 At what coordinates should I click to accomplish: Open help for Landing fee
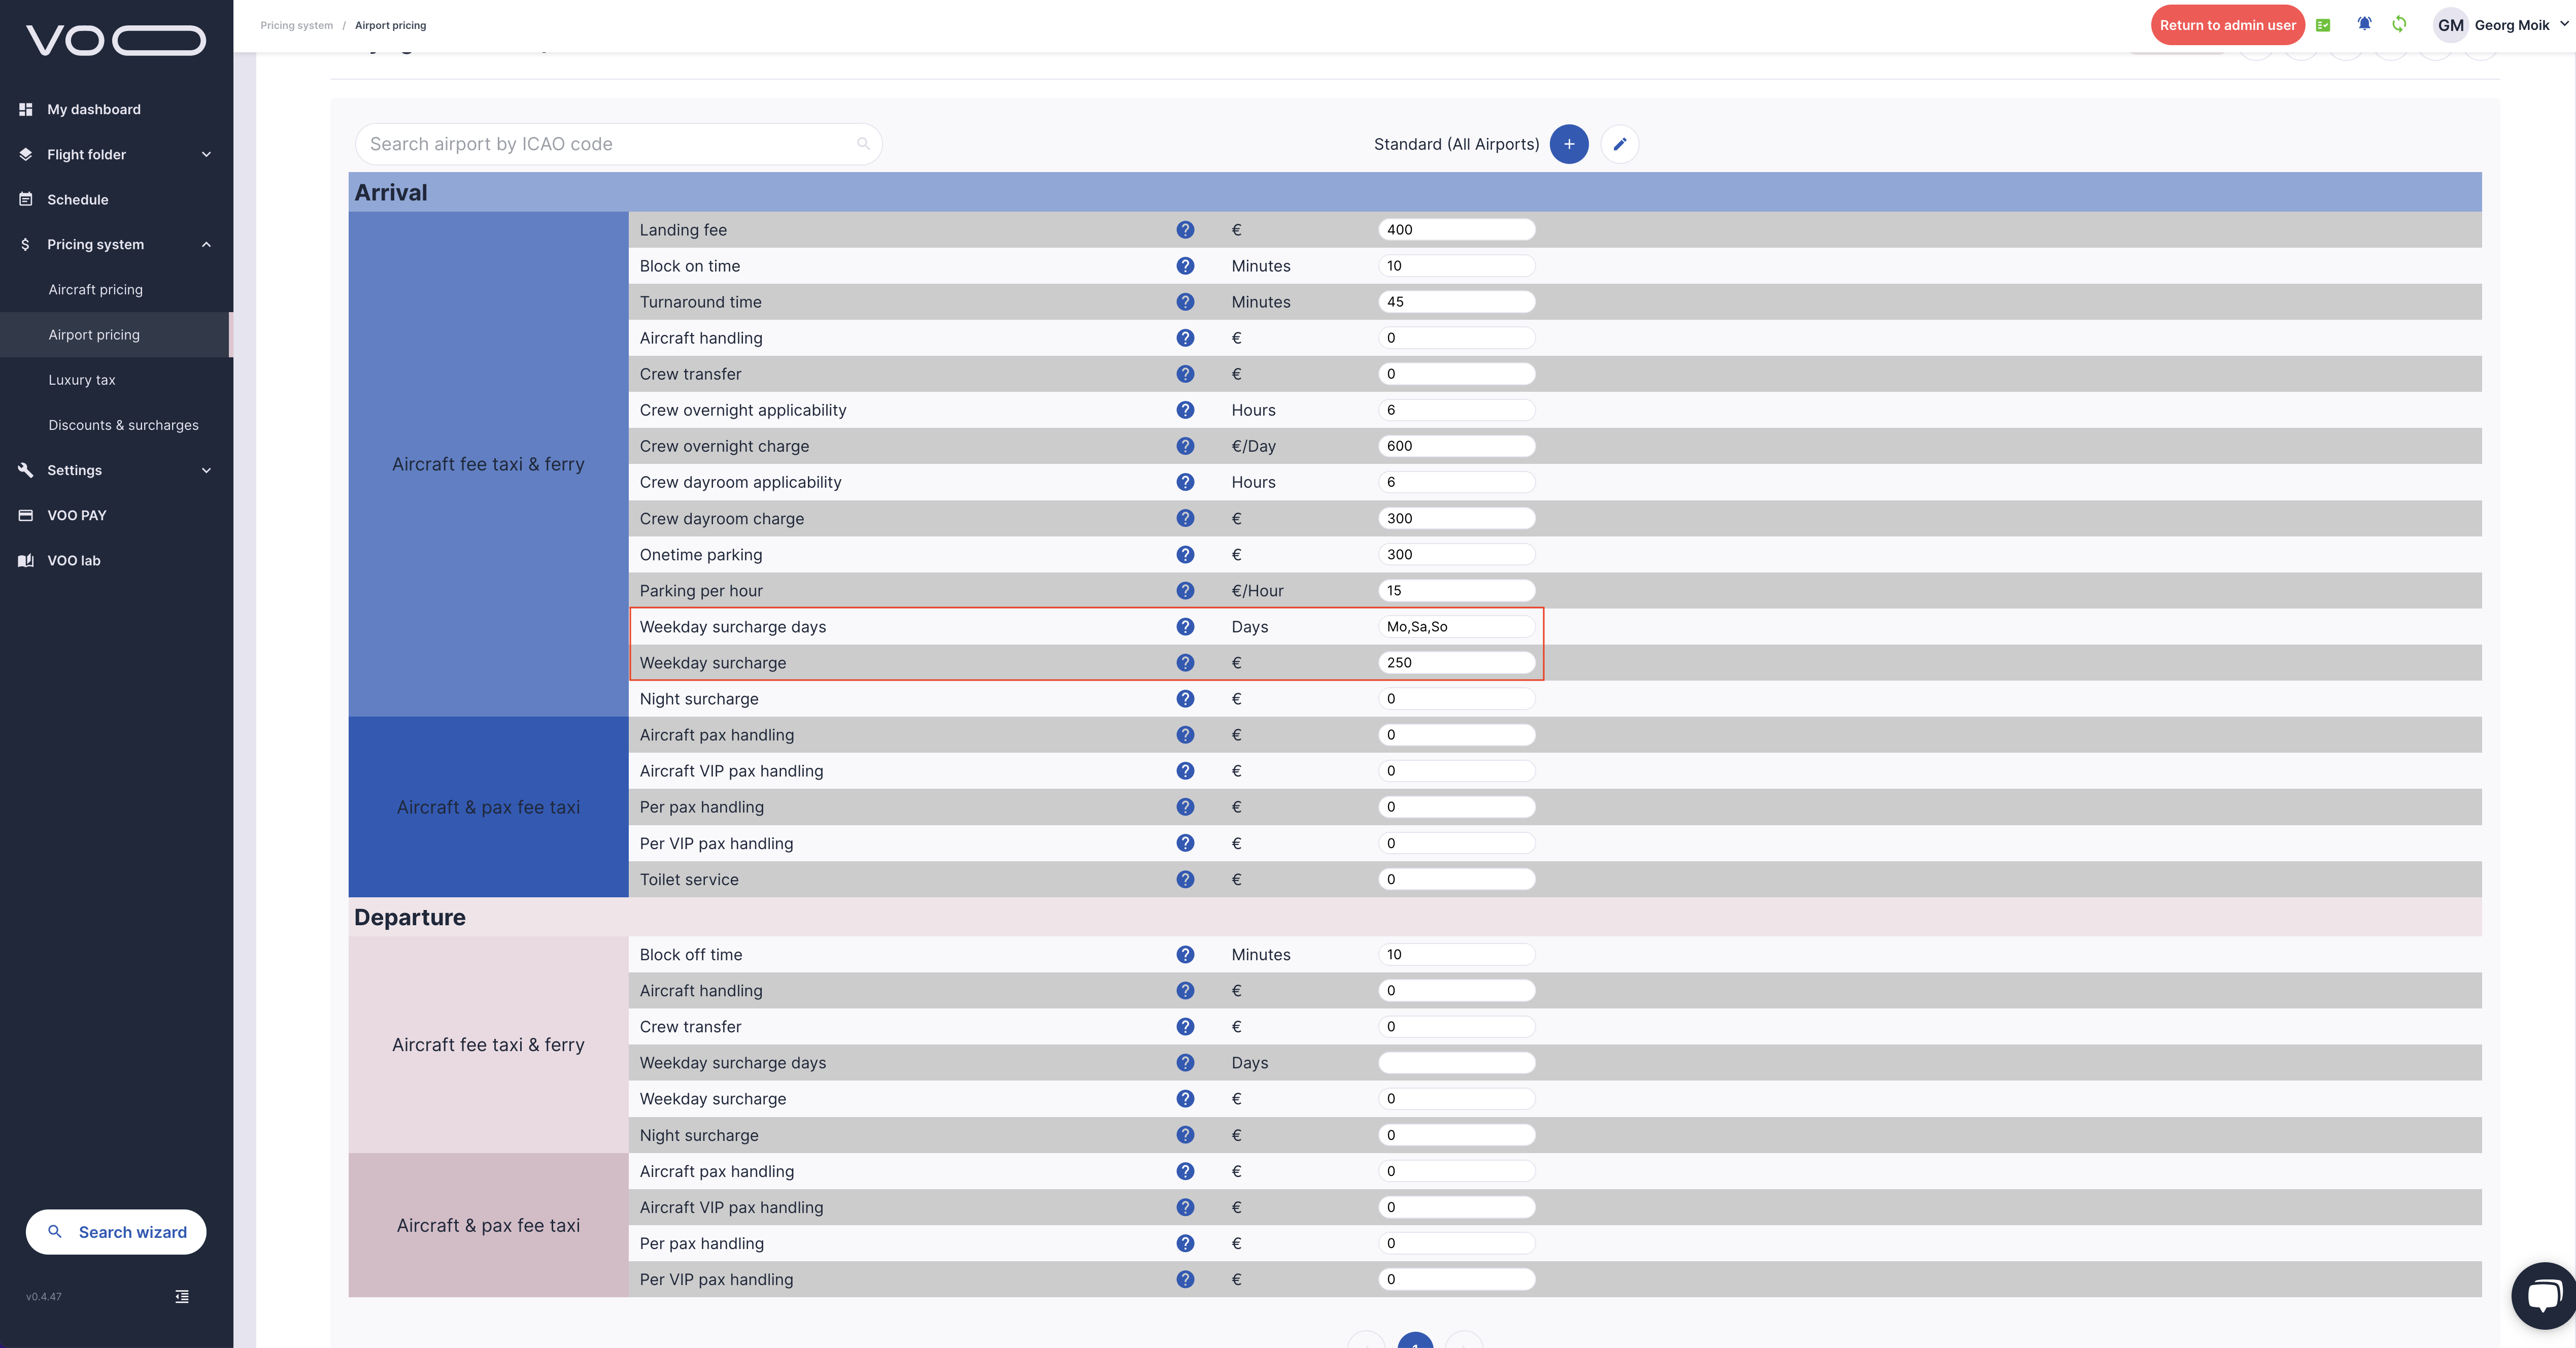tap(1185, 229)
